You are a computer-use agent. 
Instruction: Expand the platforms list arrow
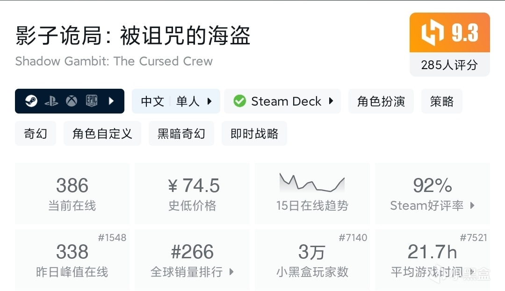click(x=111, y=101)
